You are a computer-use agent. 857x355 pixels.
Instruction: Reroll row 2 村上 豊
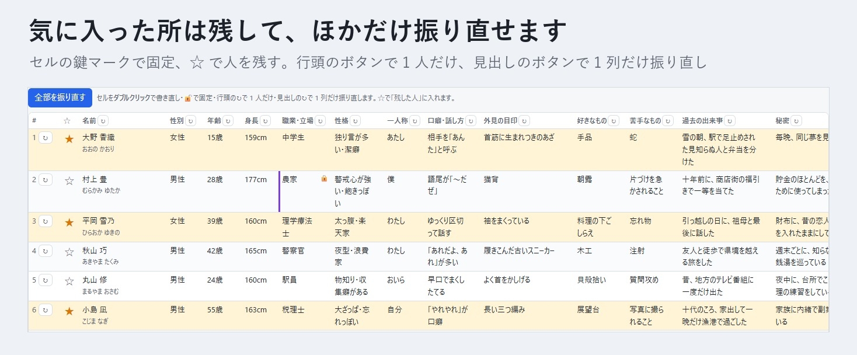click(46, 180)
